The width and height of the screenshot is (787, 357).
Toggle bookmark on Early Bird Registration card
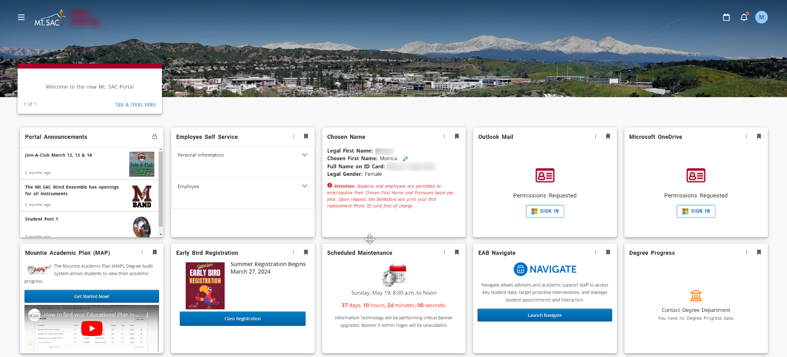[306, 252]
